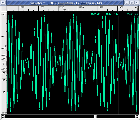Click the 2750 tick on time ruler
Viewport: 140px width, 120px height.
point(78,9)
